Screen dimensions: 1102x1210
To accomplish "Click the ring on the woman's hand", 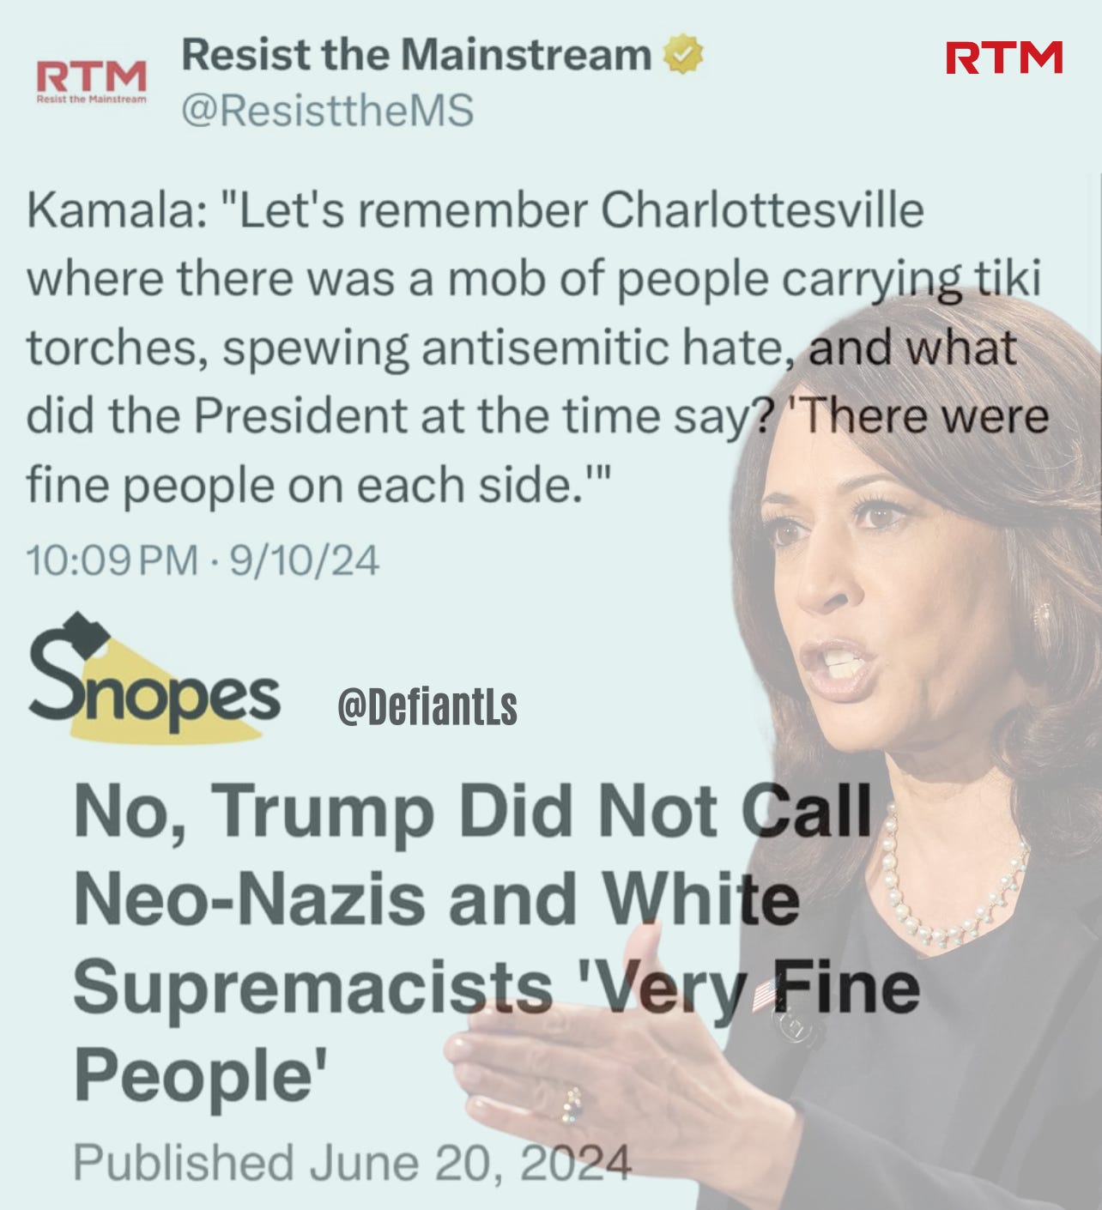I will pyautogui.click(x=572, y=1105).
